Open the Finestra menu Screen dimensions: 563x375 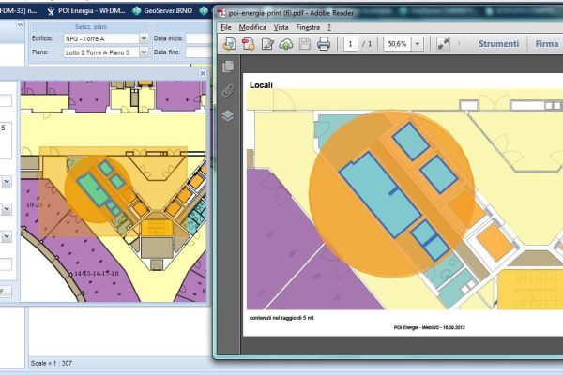coord(308,27)
